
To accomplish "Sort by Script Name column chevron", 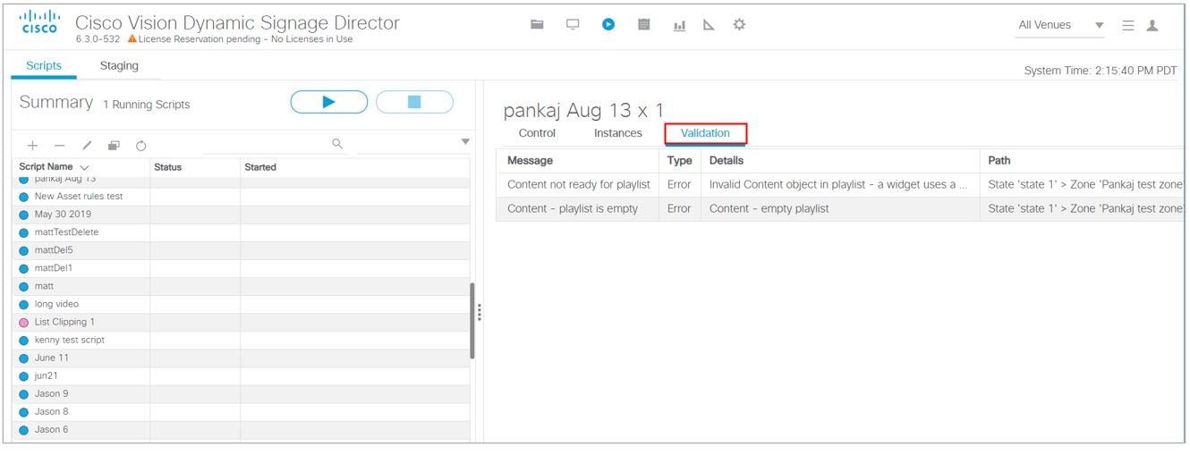I will [84, 167].
